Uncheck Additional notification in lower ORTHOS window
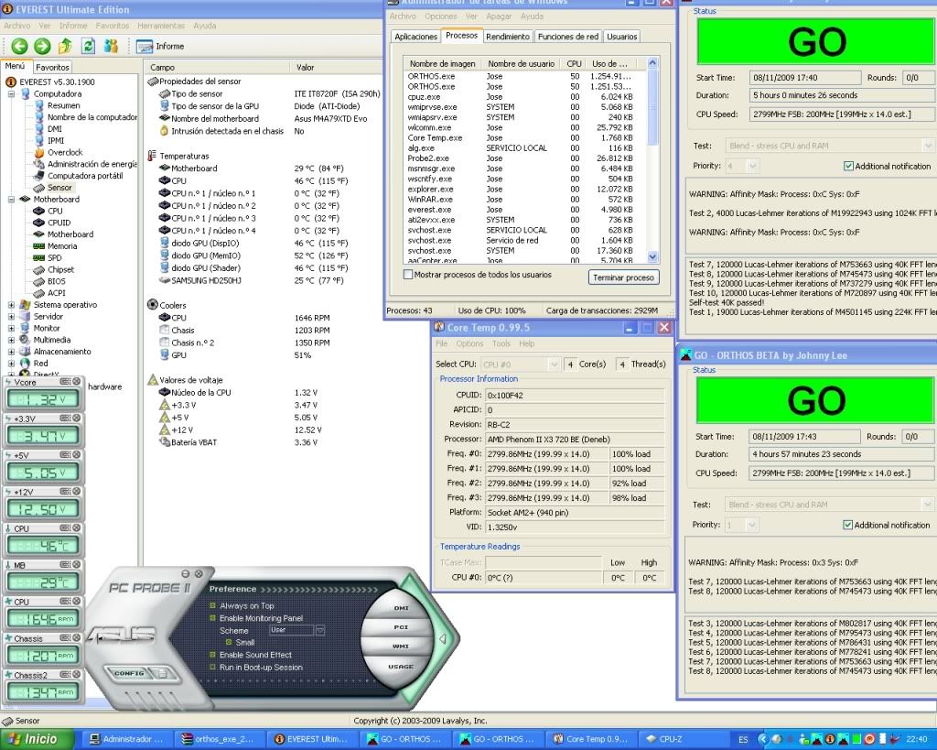 click(x=847, y=525)
